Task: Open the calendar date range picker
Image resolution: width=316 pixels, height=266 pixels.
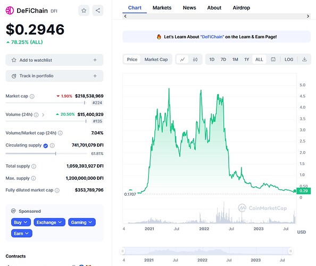Action: [273, 60]
